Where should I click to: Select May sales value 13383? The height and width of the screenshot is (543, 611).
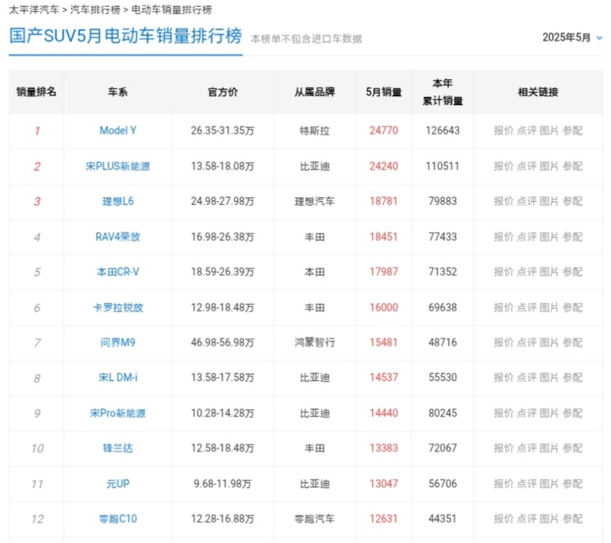tap(384, 448)
